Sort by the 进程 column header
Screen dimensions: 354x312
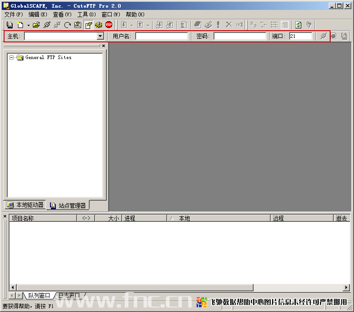pos(145,218)
